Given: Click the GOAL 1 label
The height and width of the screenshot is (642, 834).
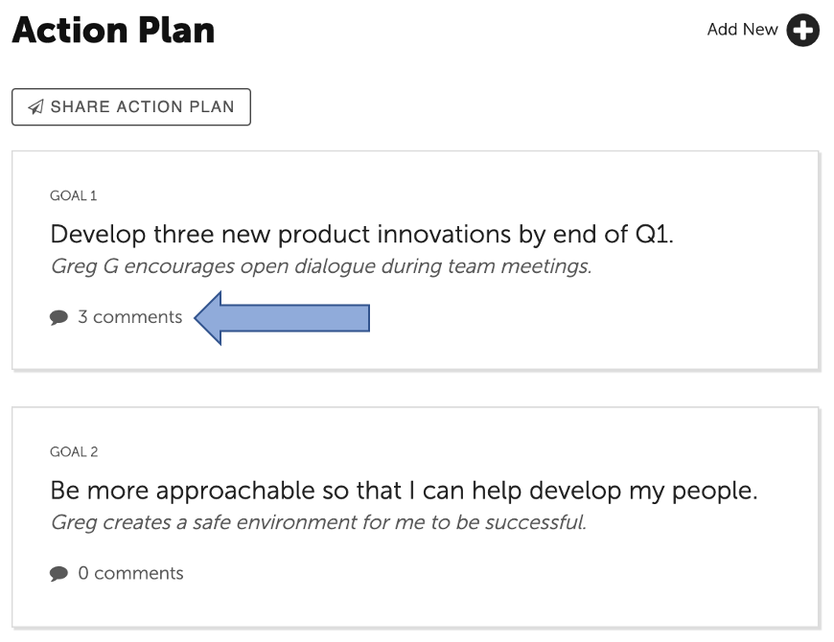Looking at the screenshot, I should (74, 195).
